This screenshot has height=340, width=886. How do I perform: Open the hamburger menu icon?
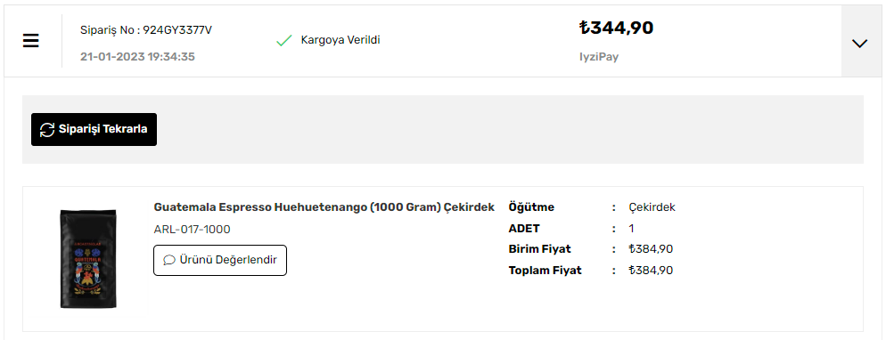[x=30, y=41]
